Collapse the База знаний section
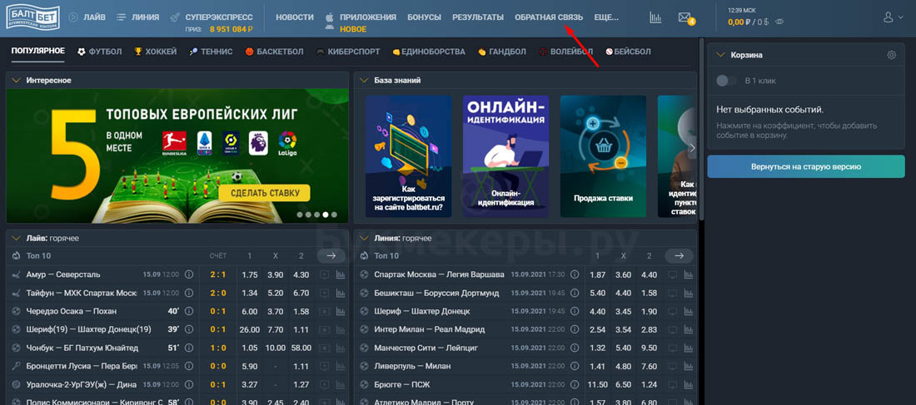The width and height of the screenshot is (916, 405). coord(364,80)
